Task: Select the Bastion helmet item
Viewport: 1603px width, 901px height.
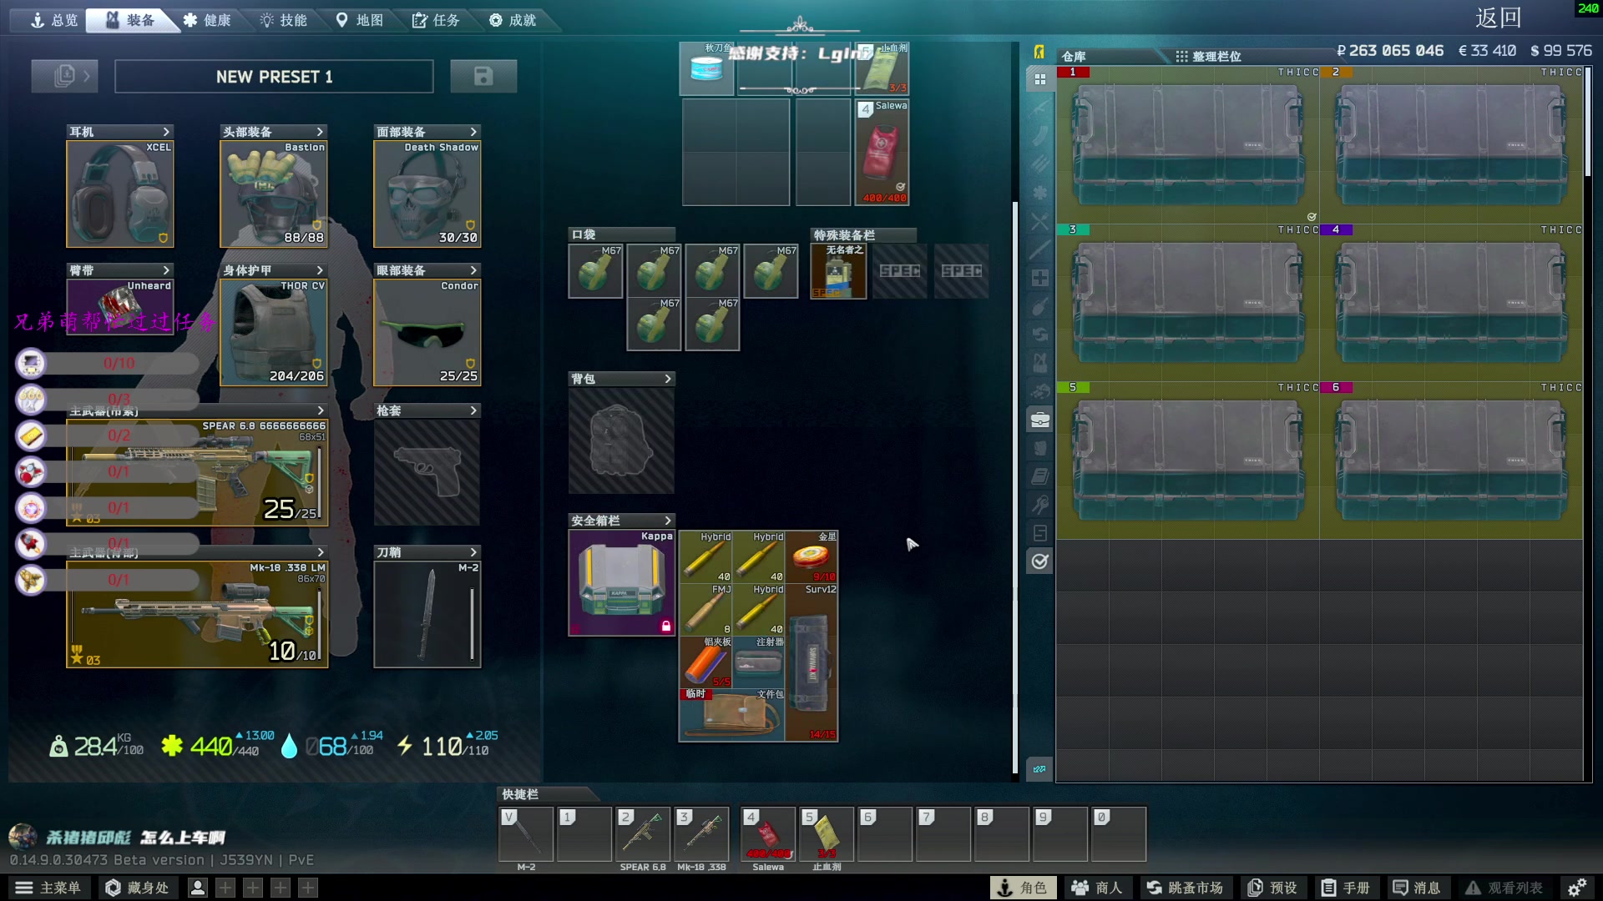Action: [273, 194]
